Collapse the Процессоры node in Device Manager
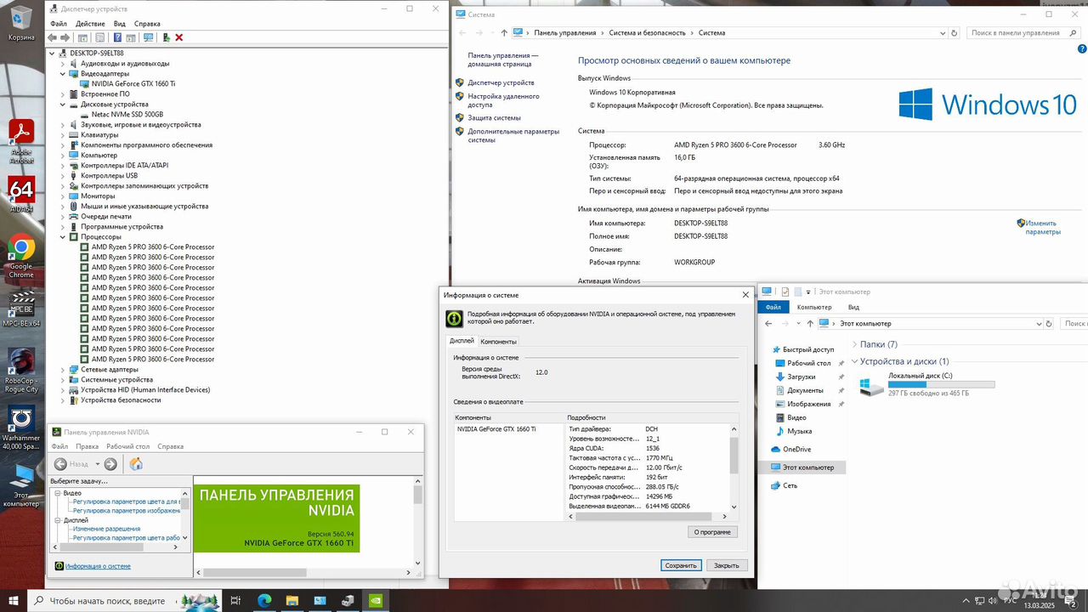 tap(63, 237)
